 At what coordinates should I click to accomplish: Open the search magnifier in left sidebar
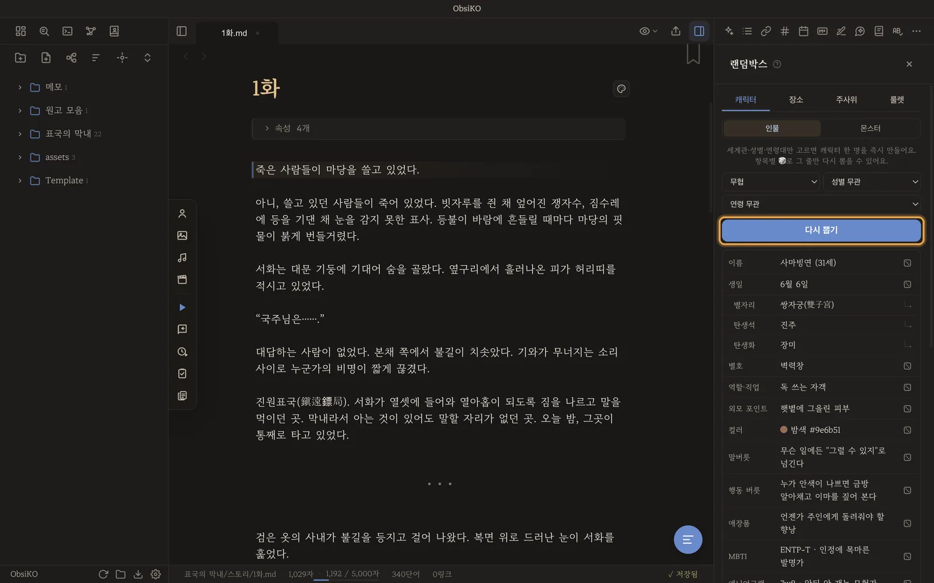click(44, 31)
